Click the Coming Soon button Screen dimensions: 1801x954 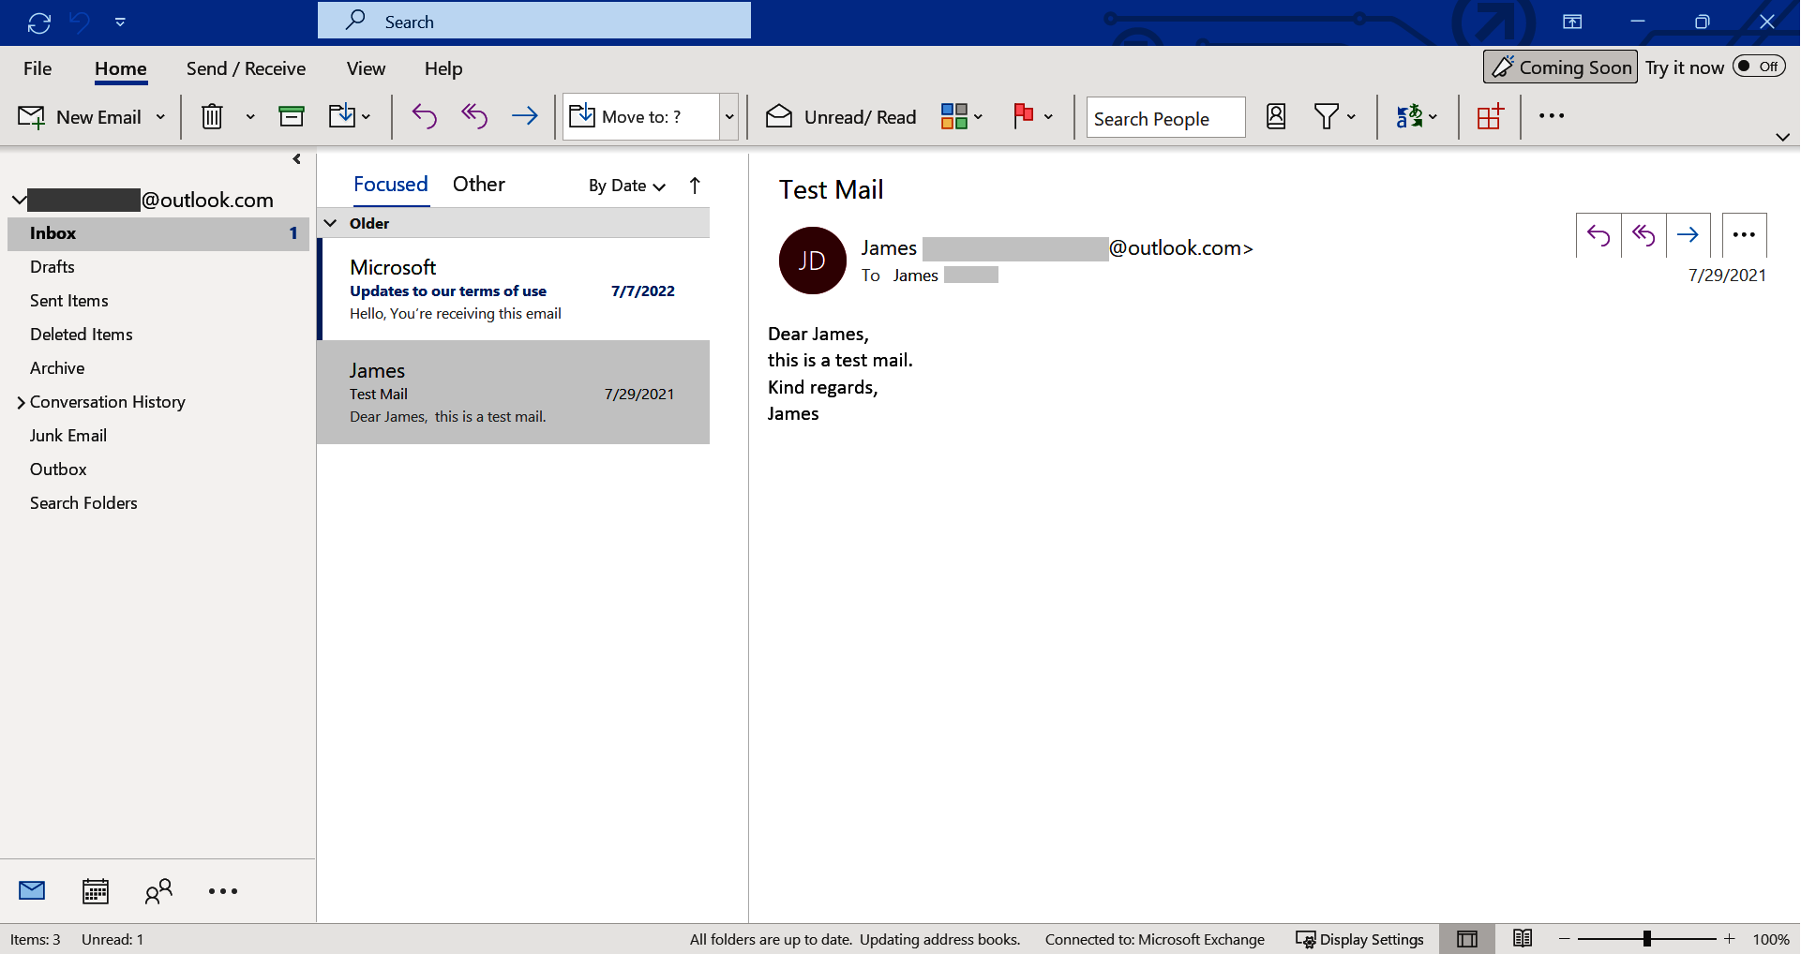(x=1559, y=66)
